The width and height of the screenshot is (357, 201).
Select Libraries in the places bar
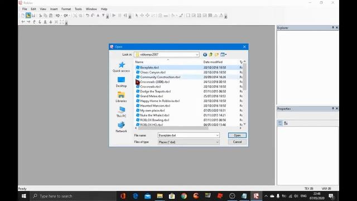122,97
